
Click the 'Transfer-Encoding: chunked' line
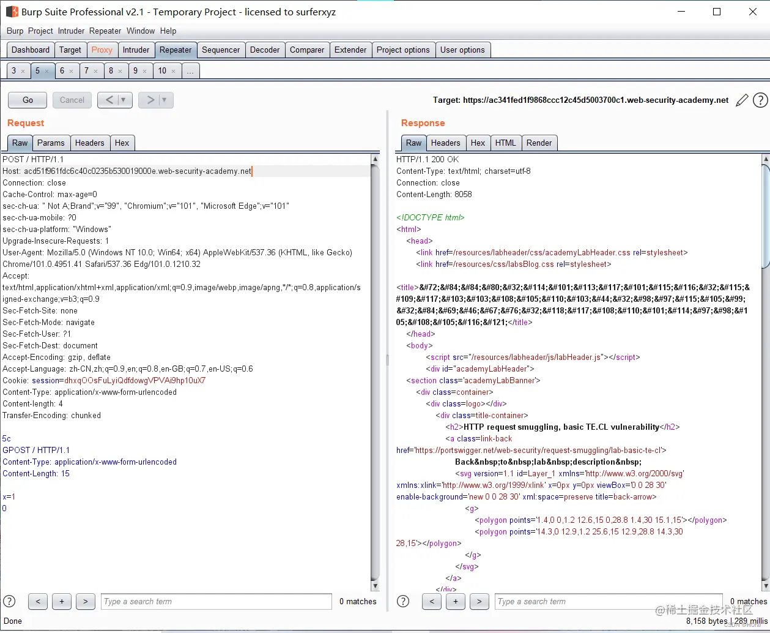[52, 415]
